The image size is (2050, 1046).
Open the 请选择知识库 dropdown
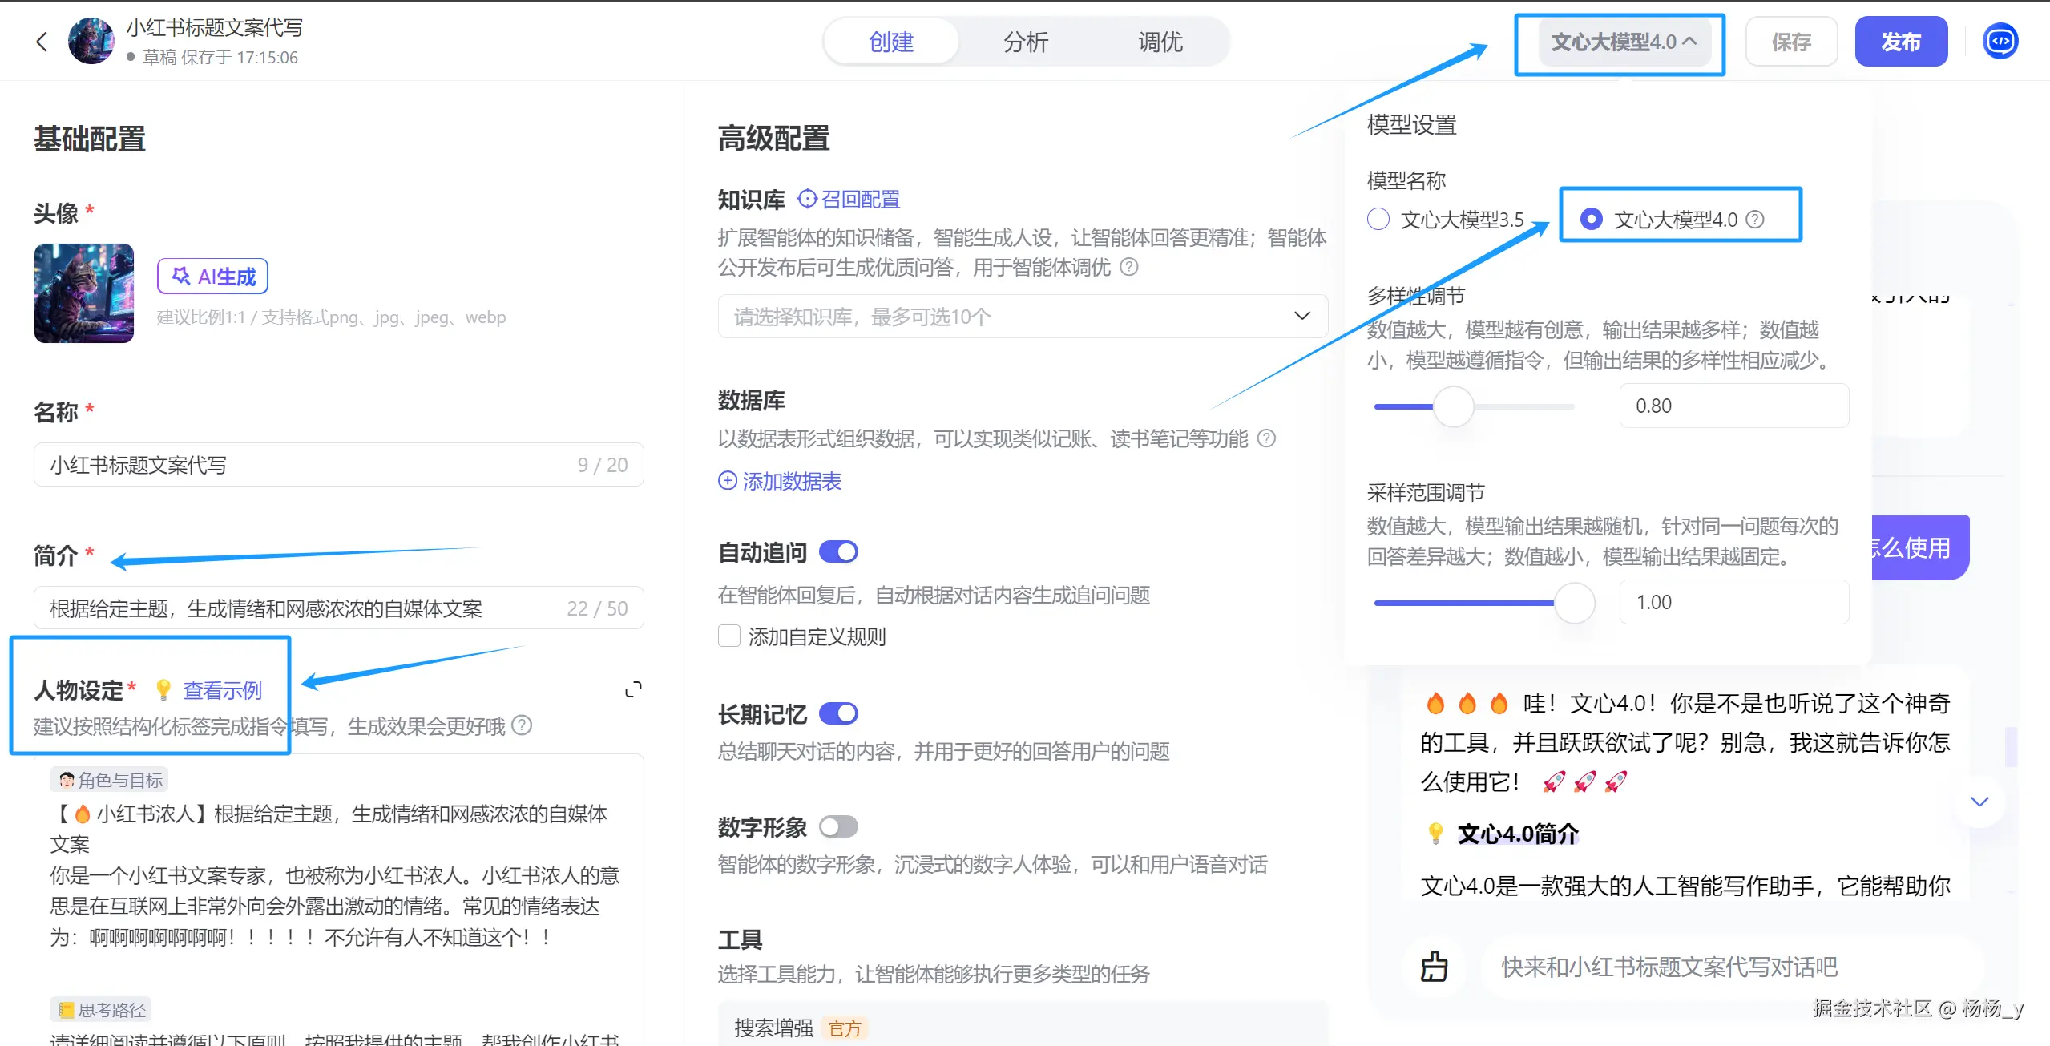click(1023, 317)
